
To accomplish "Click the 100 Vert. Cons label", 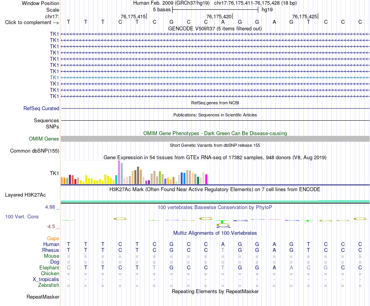I will tap(22, 216).
